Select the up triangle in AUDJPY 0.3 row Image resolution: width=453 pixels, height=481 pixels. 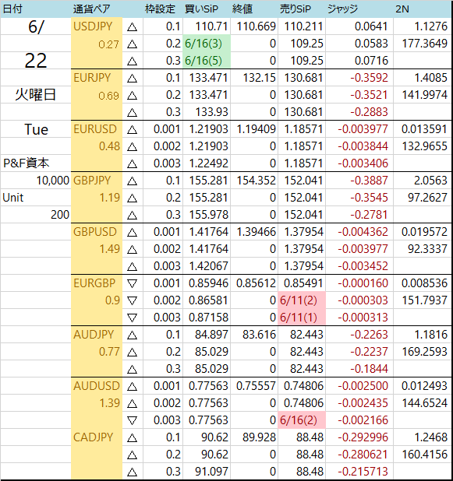pyautogui.click(x=132, y=370)
